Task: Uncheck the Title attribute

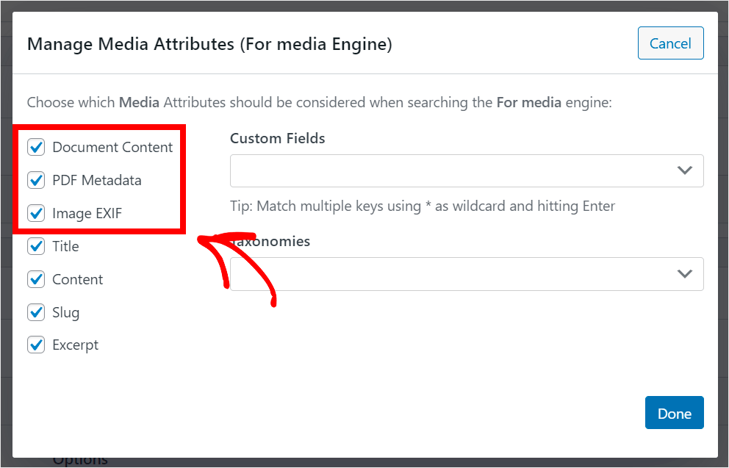Action: (36, 246)
